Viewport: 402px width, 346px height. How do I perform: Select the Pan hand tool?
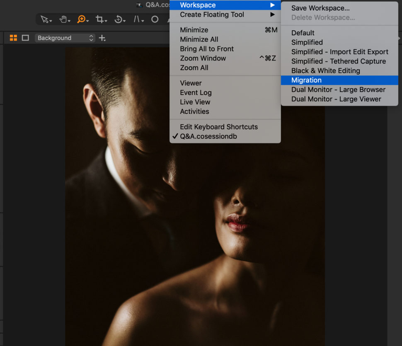click(63, 19)
